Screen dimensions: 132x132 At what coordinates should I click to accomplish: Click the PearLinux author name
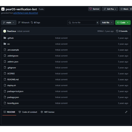[x=12, y=31]
